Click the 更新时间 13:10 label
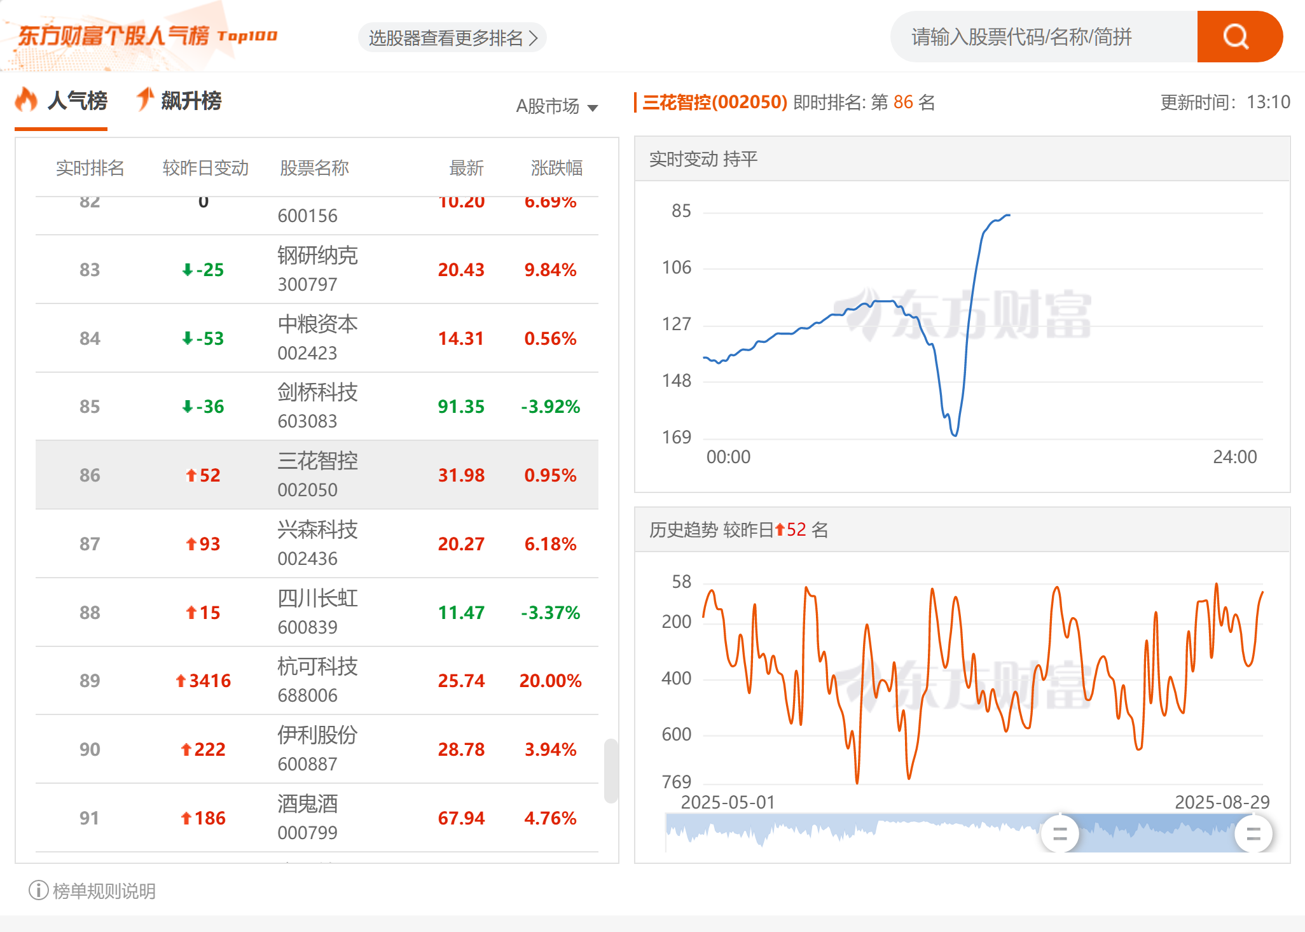 click(1225, 102)
